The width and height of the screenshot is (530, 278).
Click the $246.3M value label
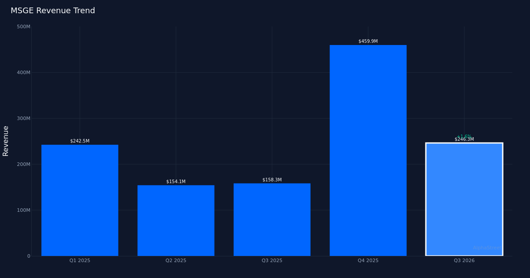pos(464,139)
